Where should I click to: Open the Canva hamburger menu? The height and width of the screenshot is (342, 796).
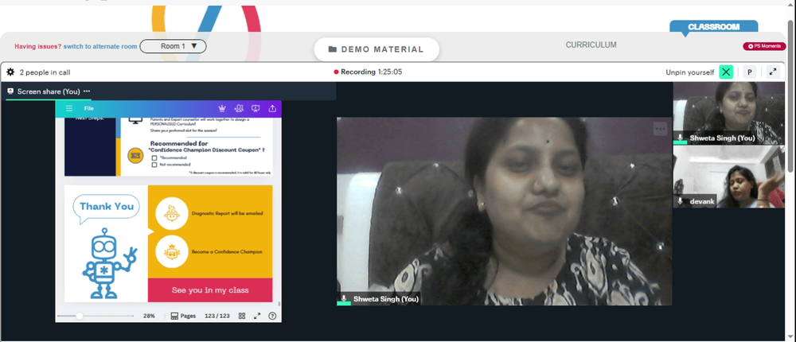coord(69,109)
